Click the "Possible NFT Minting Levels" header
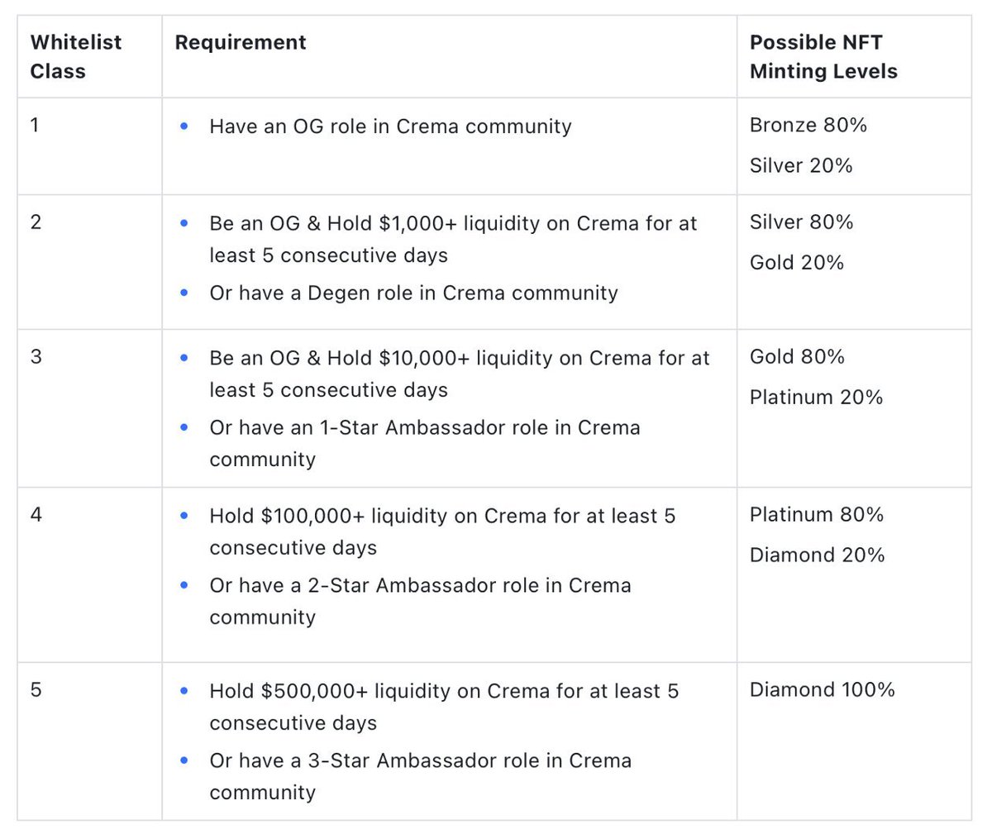This screenshot has width=992, height=834. [x=823, y=56]
